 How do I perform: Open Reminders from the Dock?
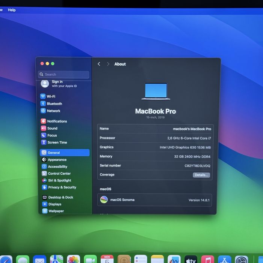pyautogui.click(x=141, y=259)
